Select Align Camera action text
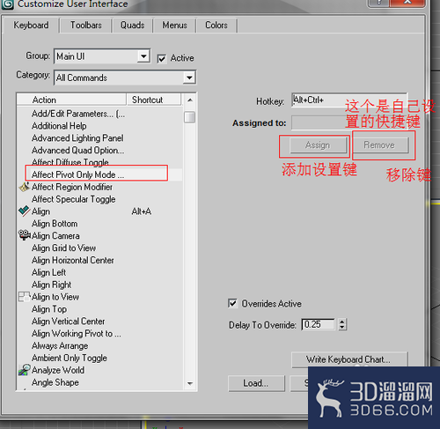 click(55, 236)
